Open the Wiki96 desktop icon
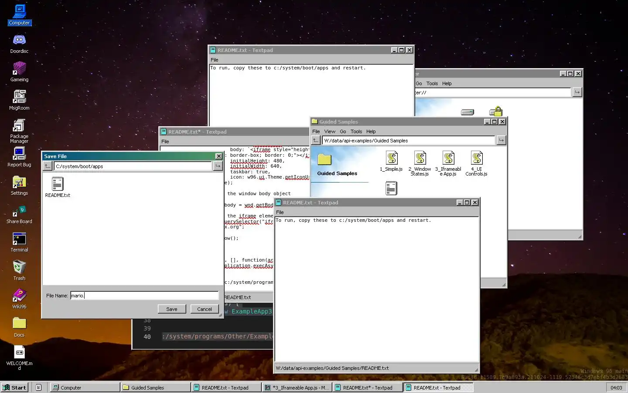Screen dimensions: 628x393 click(x=19, y=299)
